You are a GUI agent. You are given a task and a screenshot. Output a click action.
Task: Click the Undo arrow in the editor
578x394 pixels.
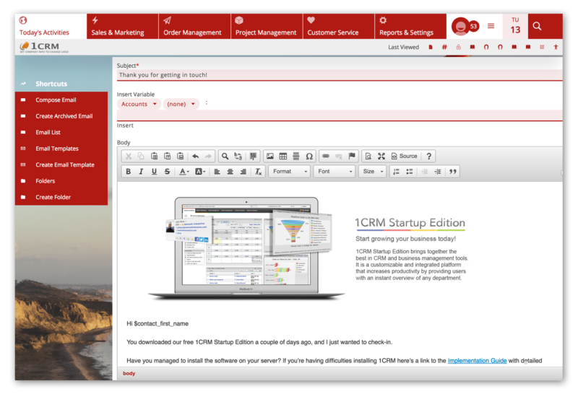point(196,156)
